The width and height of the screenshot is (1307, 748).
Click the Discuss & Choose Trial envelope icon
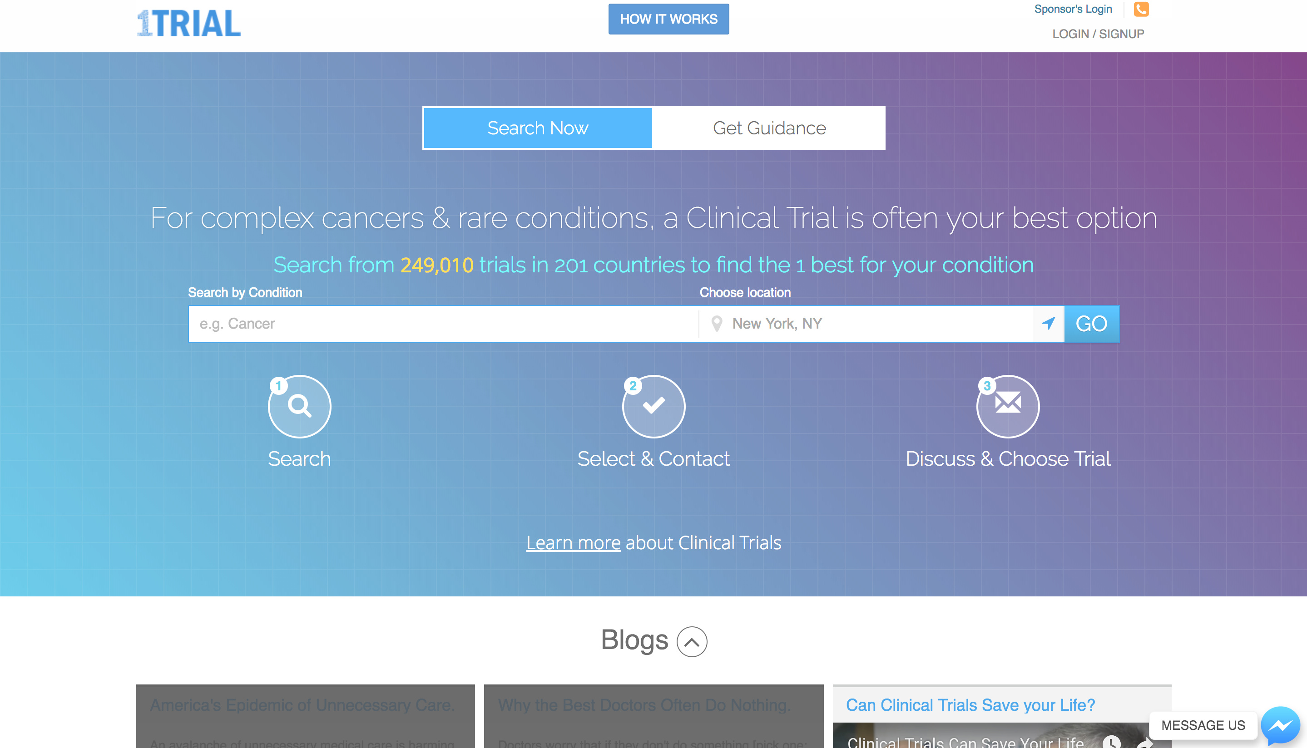[x=1007, y=406]
